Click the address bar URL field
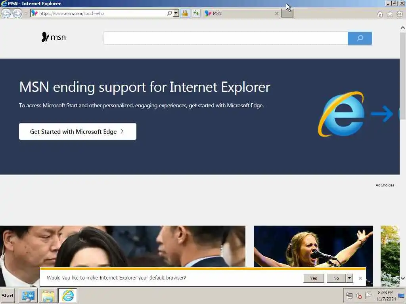The image size is (406, 304). coord(102,13)
